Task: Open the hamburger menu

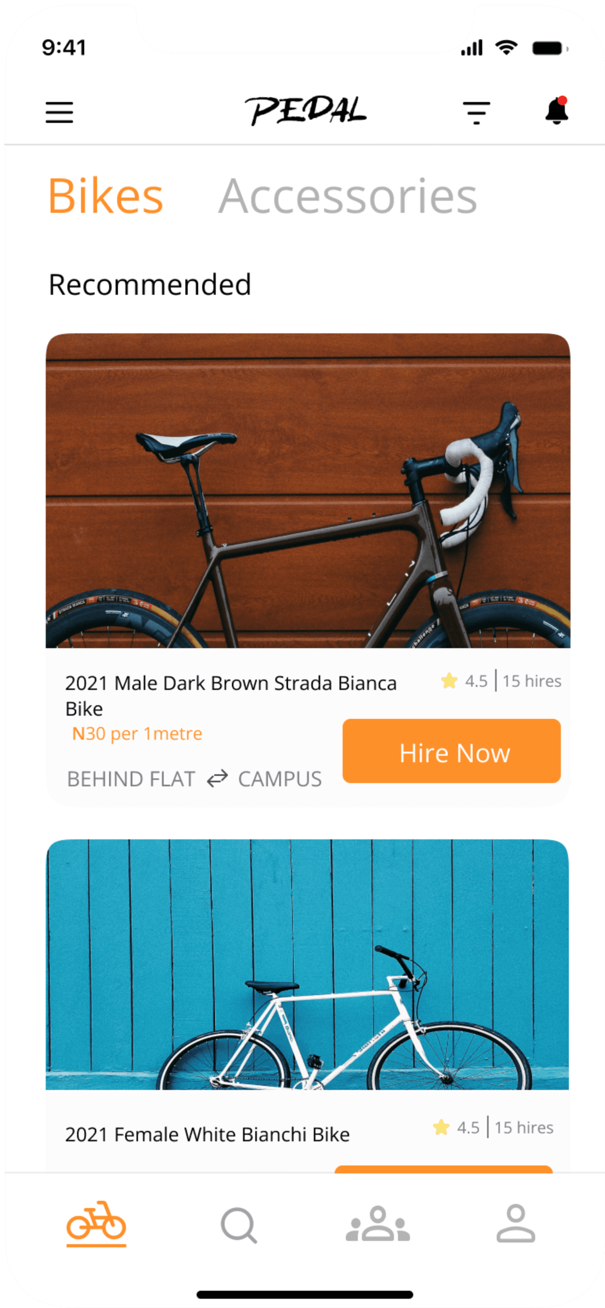Action: tap(59, 112)
